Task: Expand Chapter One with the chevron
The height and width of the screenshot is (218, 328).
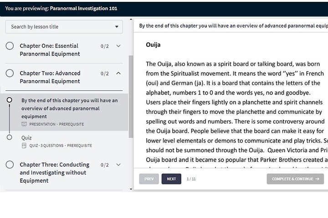Action: tap(118, 46)
